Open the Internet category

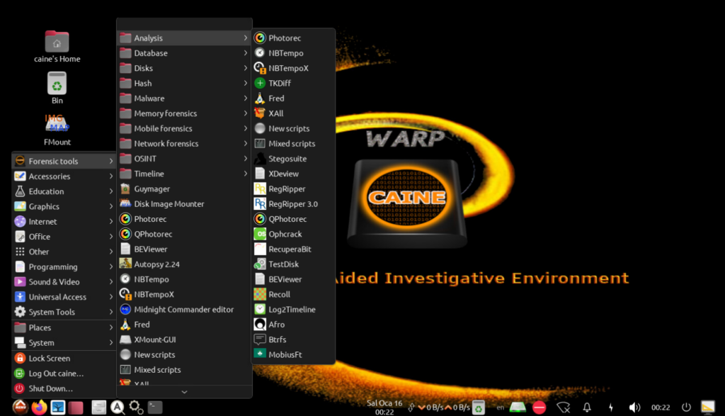click(x=64, y=222)
